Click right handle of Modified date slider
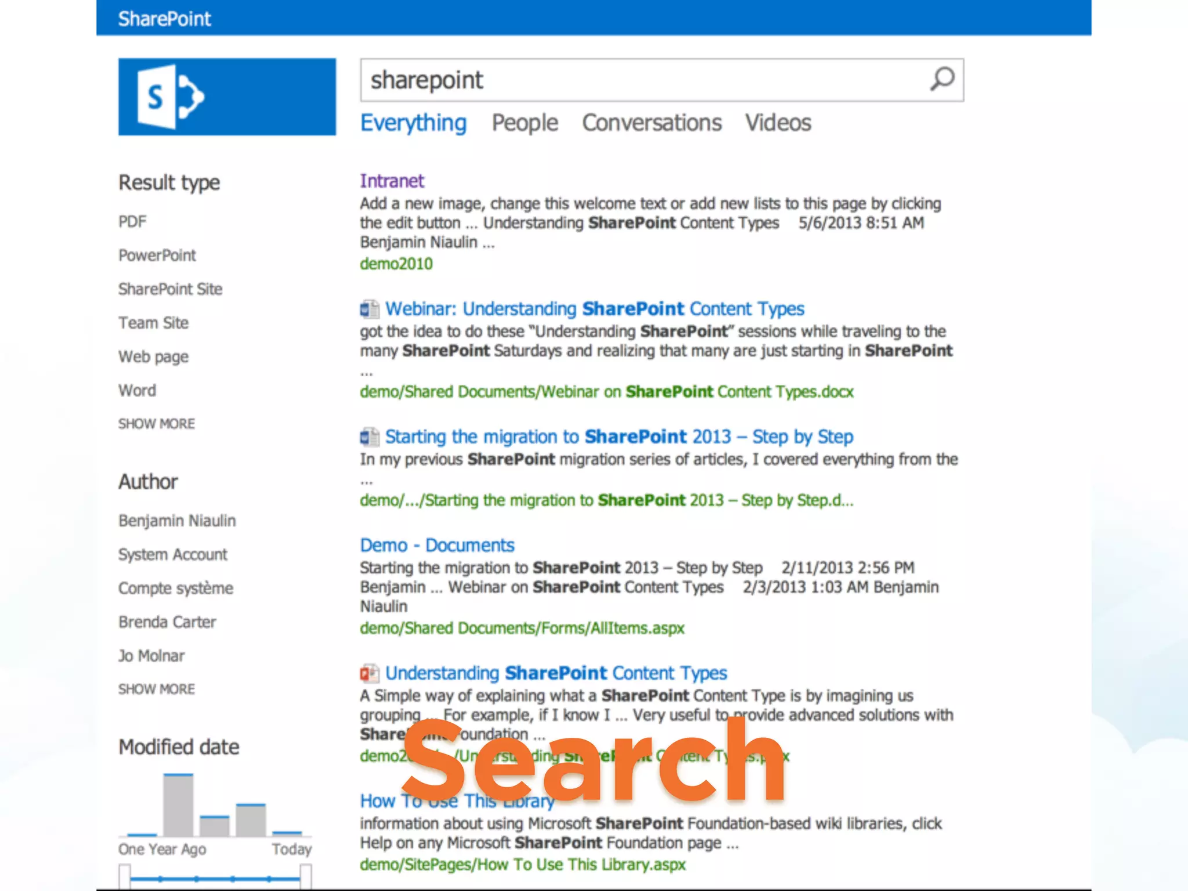 306,876
